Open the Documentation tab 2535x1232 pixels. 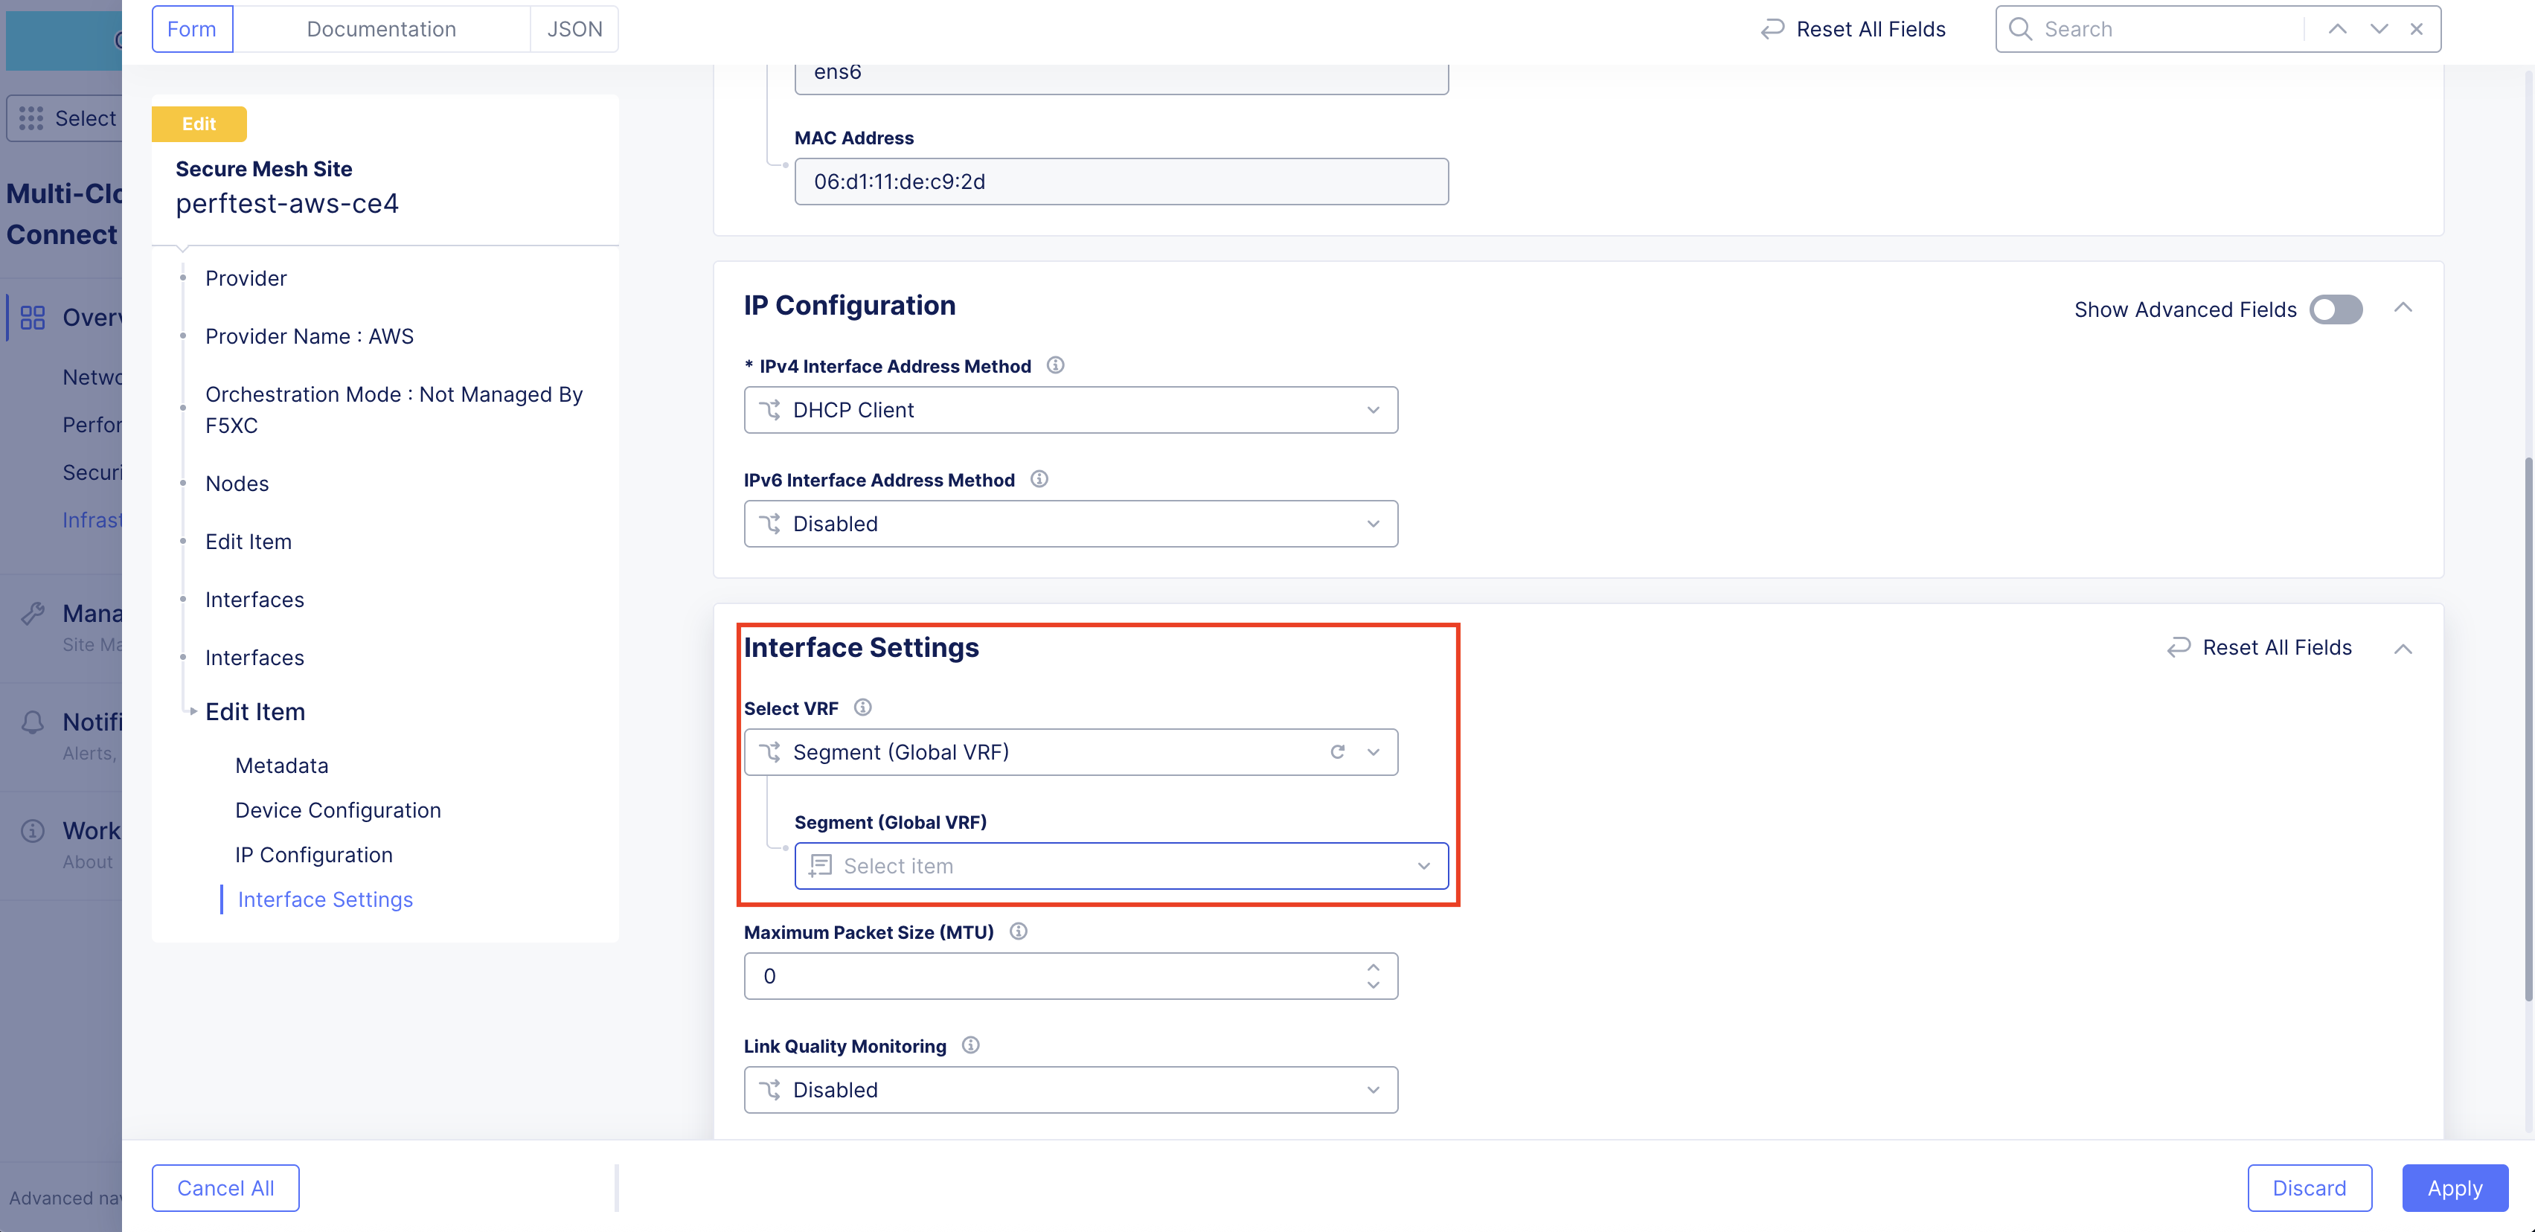pos(381,28)
